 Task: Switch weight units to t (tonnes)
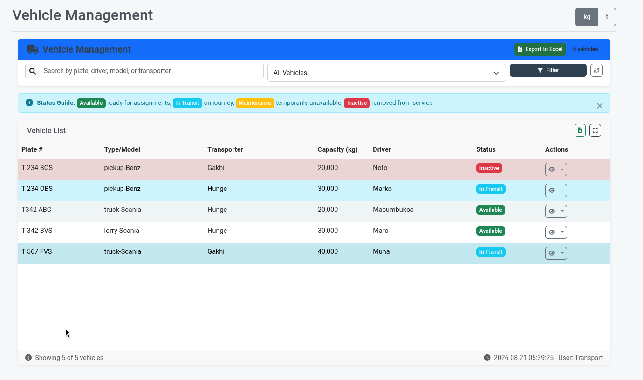[607, 17]
